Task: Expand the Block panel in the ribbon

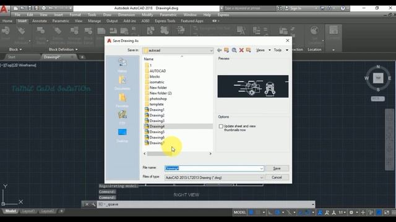Action: click(15, 49)
